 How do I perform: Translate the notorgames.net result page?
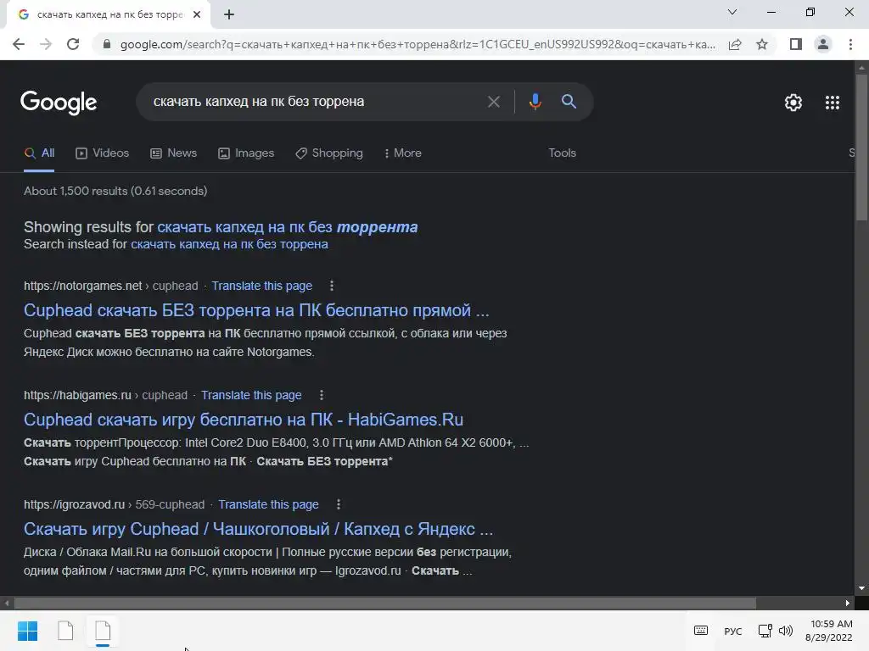point(262,287)
